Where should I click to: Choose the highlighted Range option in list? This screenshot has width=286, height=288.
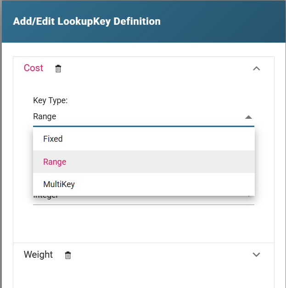[55, 161]
